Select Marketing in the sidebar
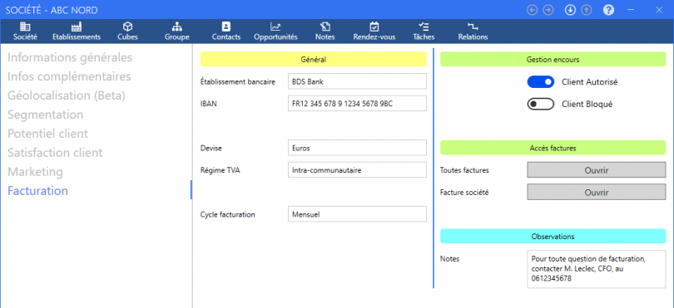This screenshot has width=674, height=308. coord(35,172)
